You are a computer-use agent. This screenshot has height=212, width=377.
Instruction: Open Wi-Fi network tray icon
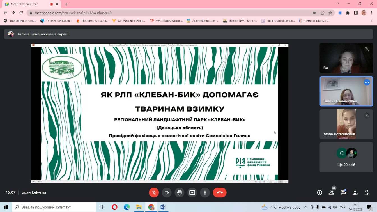(x=330, y=207)
